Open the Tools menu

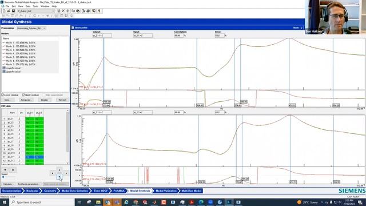coord(35,6)
